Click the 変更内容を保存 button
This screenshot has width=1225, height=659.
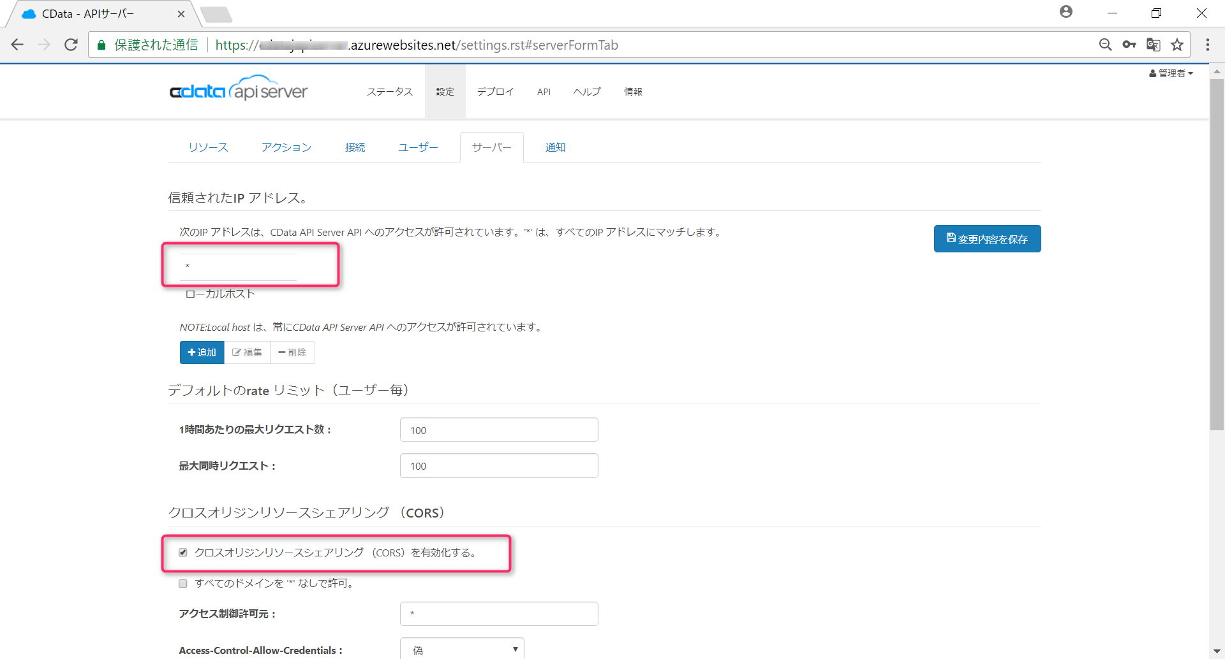[x=986, y=238]
